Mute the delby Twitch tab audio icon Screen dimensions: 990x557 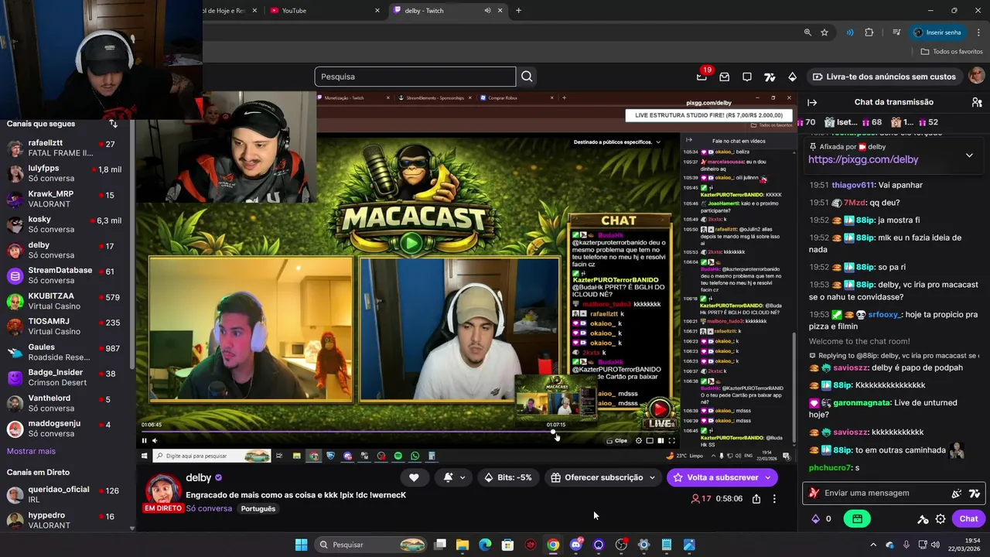click(x=487, y=10)
